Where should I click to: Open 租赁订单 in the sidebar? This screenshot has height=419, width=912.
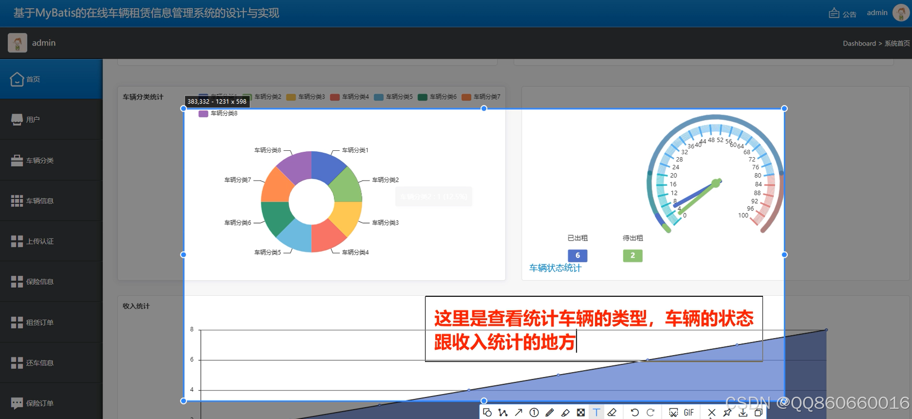tap(51, 322)
